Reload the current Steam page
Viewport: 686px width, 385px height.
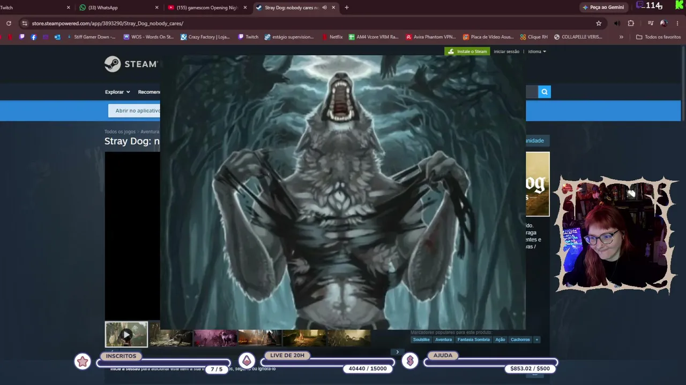tap(9, 24)
